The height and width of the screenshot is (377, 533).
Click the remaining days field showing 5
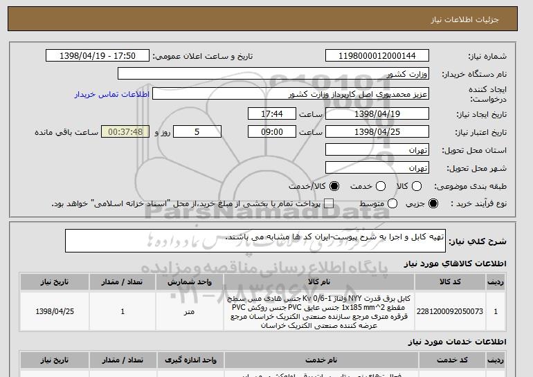[197, 132]
